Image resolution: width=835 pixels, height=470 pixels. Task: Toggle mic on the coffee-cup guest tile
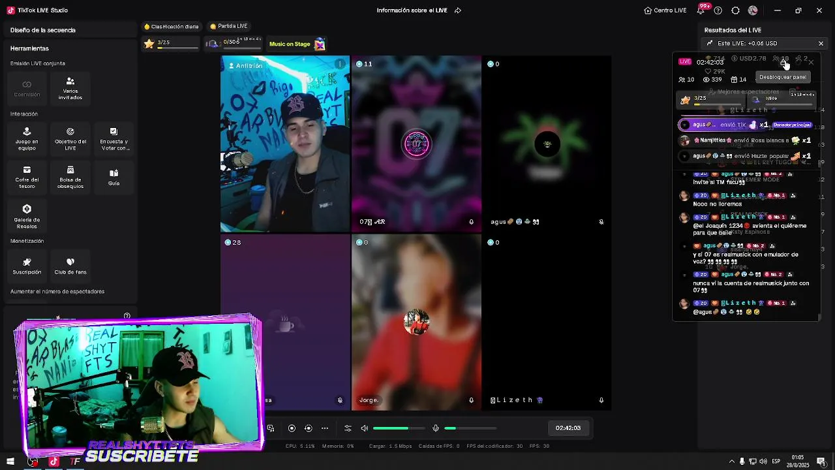[340, 400]
